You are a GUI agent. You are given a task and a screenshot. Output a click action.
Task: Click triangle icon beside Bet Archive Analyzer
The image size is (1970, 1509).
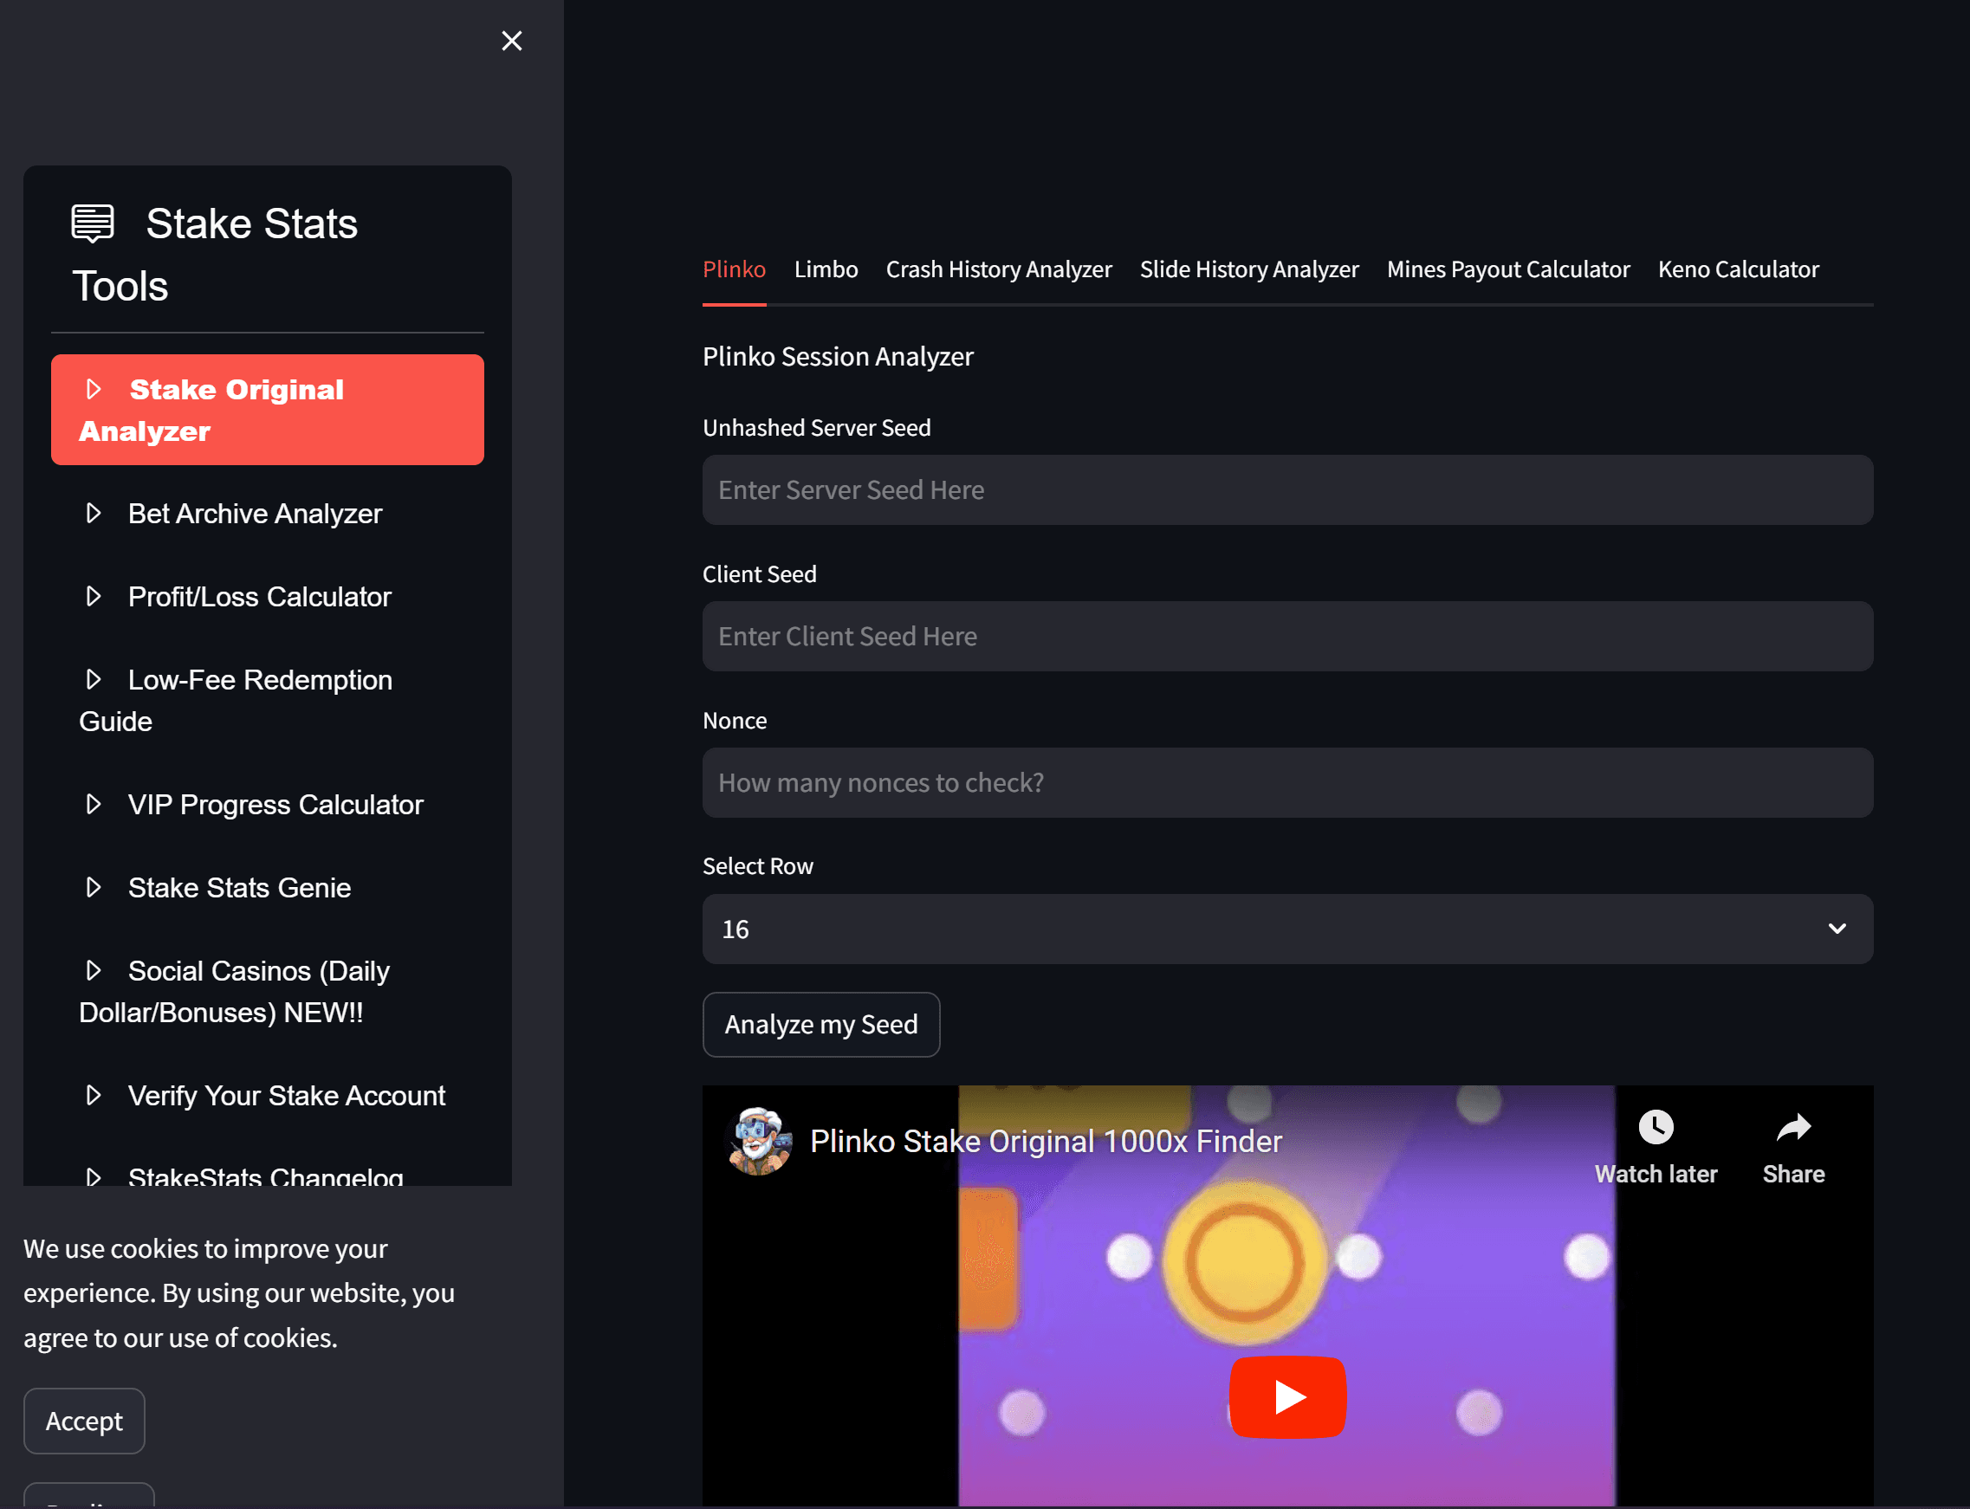pos(94,513)
